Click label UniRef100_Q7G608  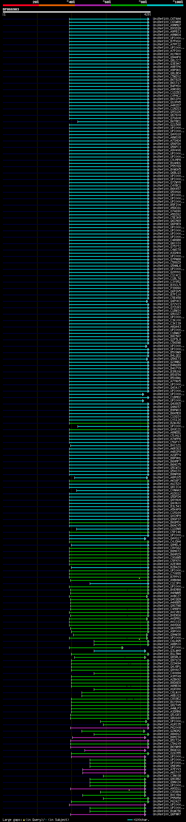pyautogui.click(x=167, y=118)
